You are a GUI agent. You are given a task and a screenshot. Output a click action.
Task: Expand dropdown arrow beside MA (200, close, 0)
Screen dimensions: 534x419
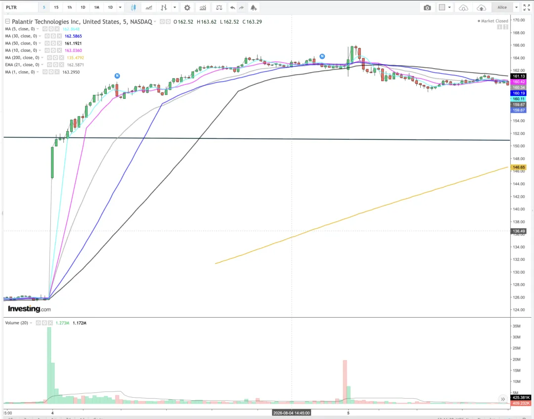pyautogui.click(x=42, y=57)
